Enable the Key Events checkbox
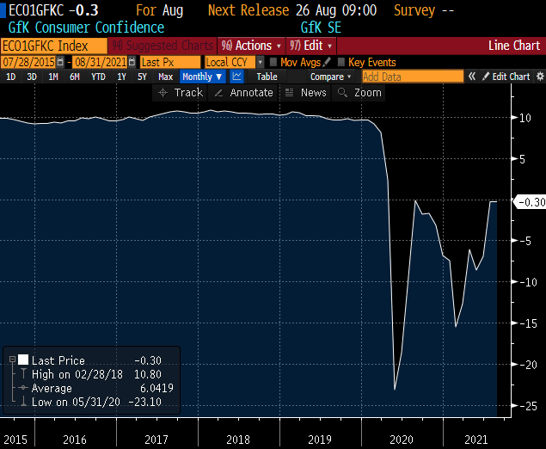 click(x=341, y=62)
